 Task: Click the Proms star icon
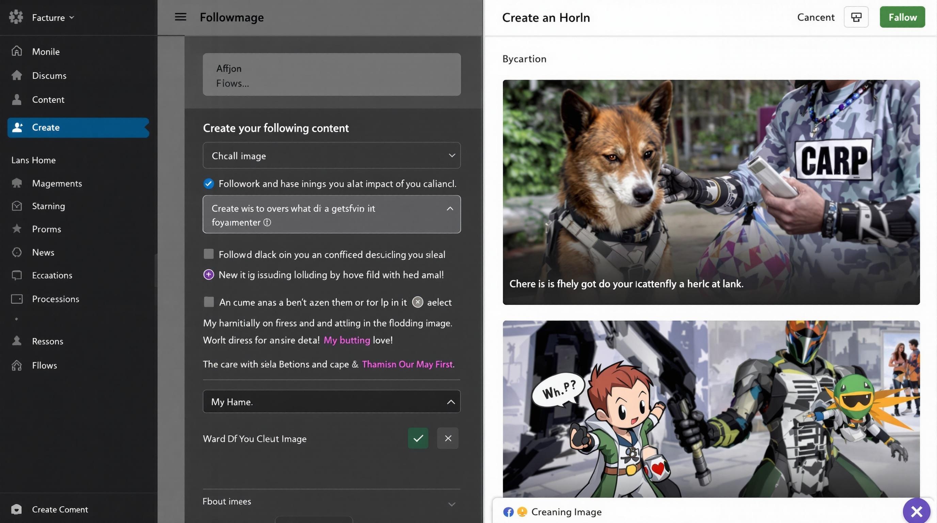point(17,229)
